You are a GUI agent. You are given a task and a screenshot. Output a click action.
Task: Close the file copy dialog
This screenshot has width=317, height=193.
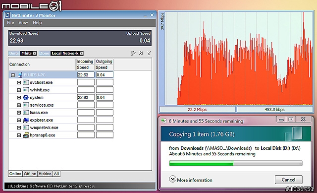tap(303, 120)
